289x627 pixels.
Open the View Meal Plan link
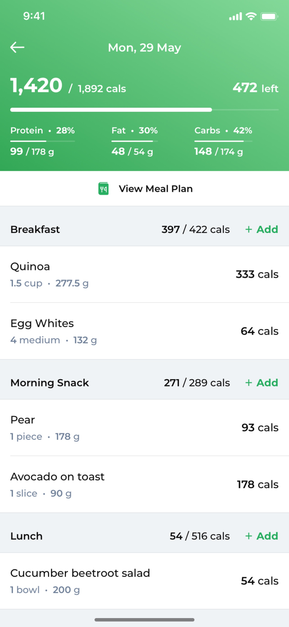155,189
